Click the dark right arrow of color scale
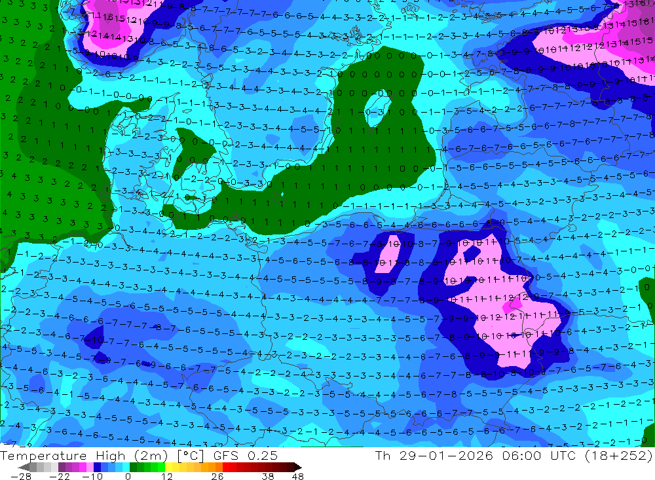Image resolution: width=655 pixels, height=480 pixels. (x=297, y=467)
